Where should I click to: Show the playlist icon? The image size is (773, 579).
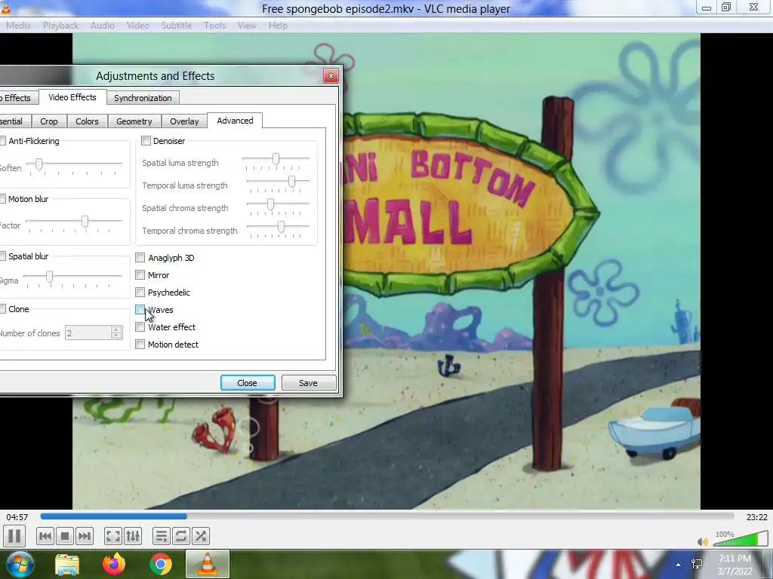point(162,536)
